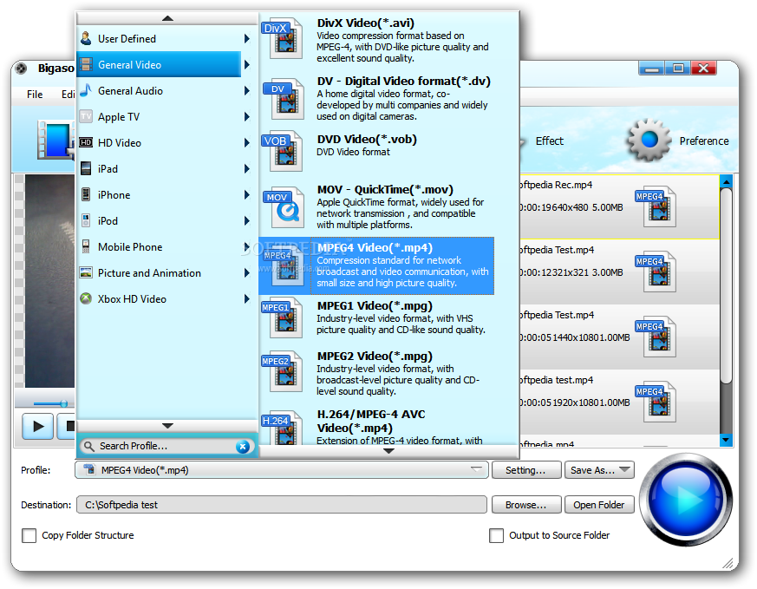Viewport: 757px width, 589px height.
Task: Enable Copy Folder Structure checkbox
Action: [29, 535]
